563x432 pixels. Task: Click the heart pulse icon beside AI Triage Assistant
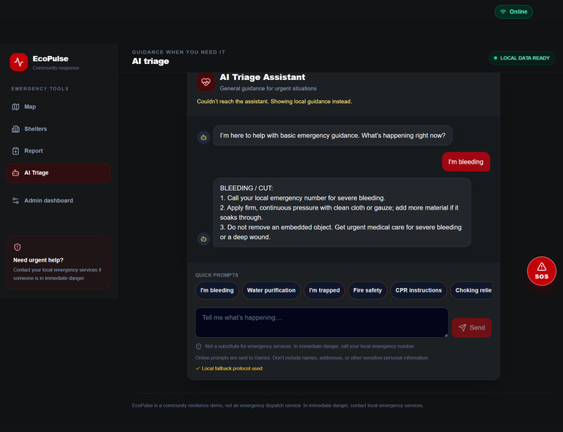pos(206,82)
